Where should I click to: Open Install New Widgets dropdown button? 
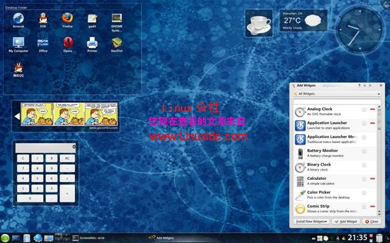pyautogui.click(x=311, y=221)
